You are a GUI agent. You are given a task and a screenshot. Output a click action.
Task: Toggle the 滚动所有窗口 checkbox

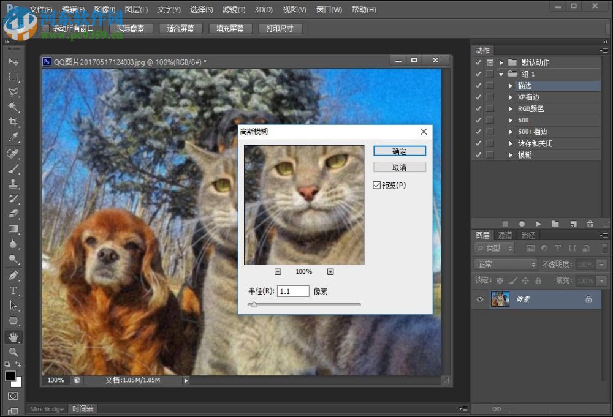46,29
